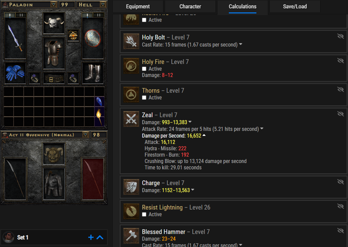Screen dimensions: 348x247
Task: Click the round shield equipment slot
Action: 93,38
